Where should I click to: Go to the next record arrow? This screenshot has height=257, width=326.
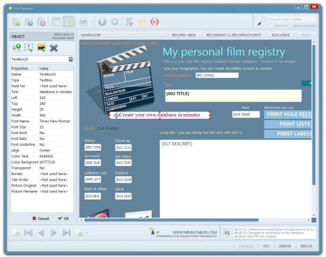click(54, 233)
